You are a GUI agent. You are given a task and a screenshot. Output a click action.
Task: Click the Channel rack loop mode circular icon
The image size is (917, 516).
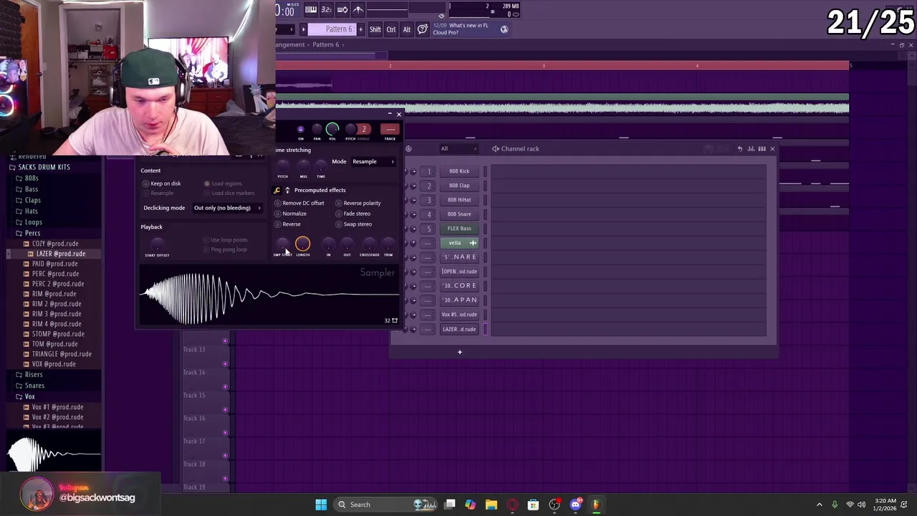[408, 148]
